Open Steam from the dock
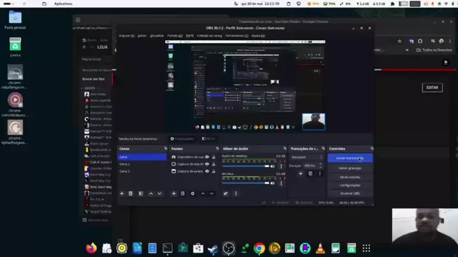Screen dimensions: 458x257 (213, 248)
